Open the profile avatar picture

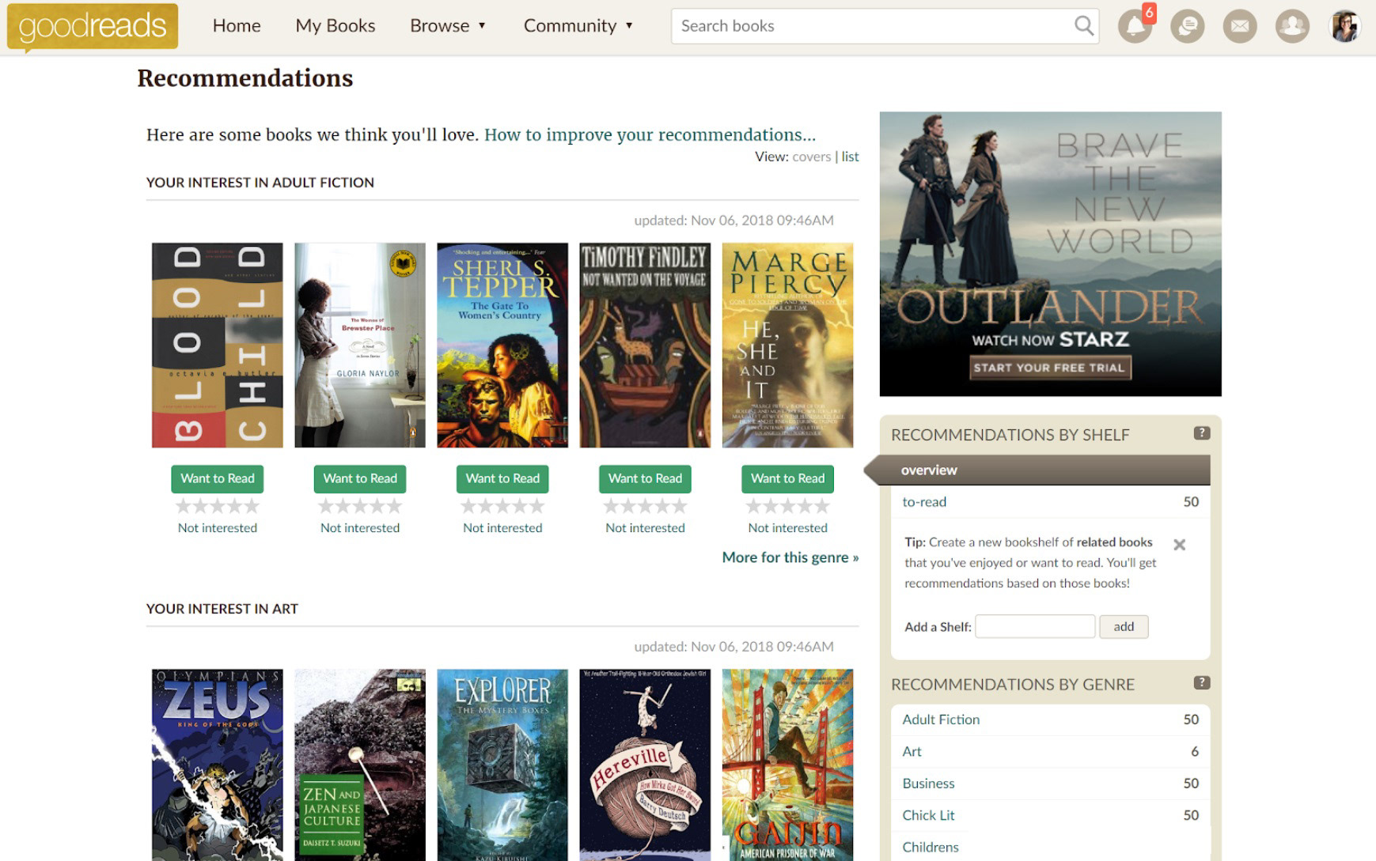[1345, 26]
